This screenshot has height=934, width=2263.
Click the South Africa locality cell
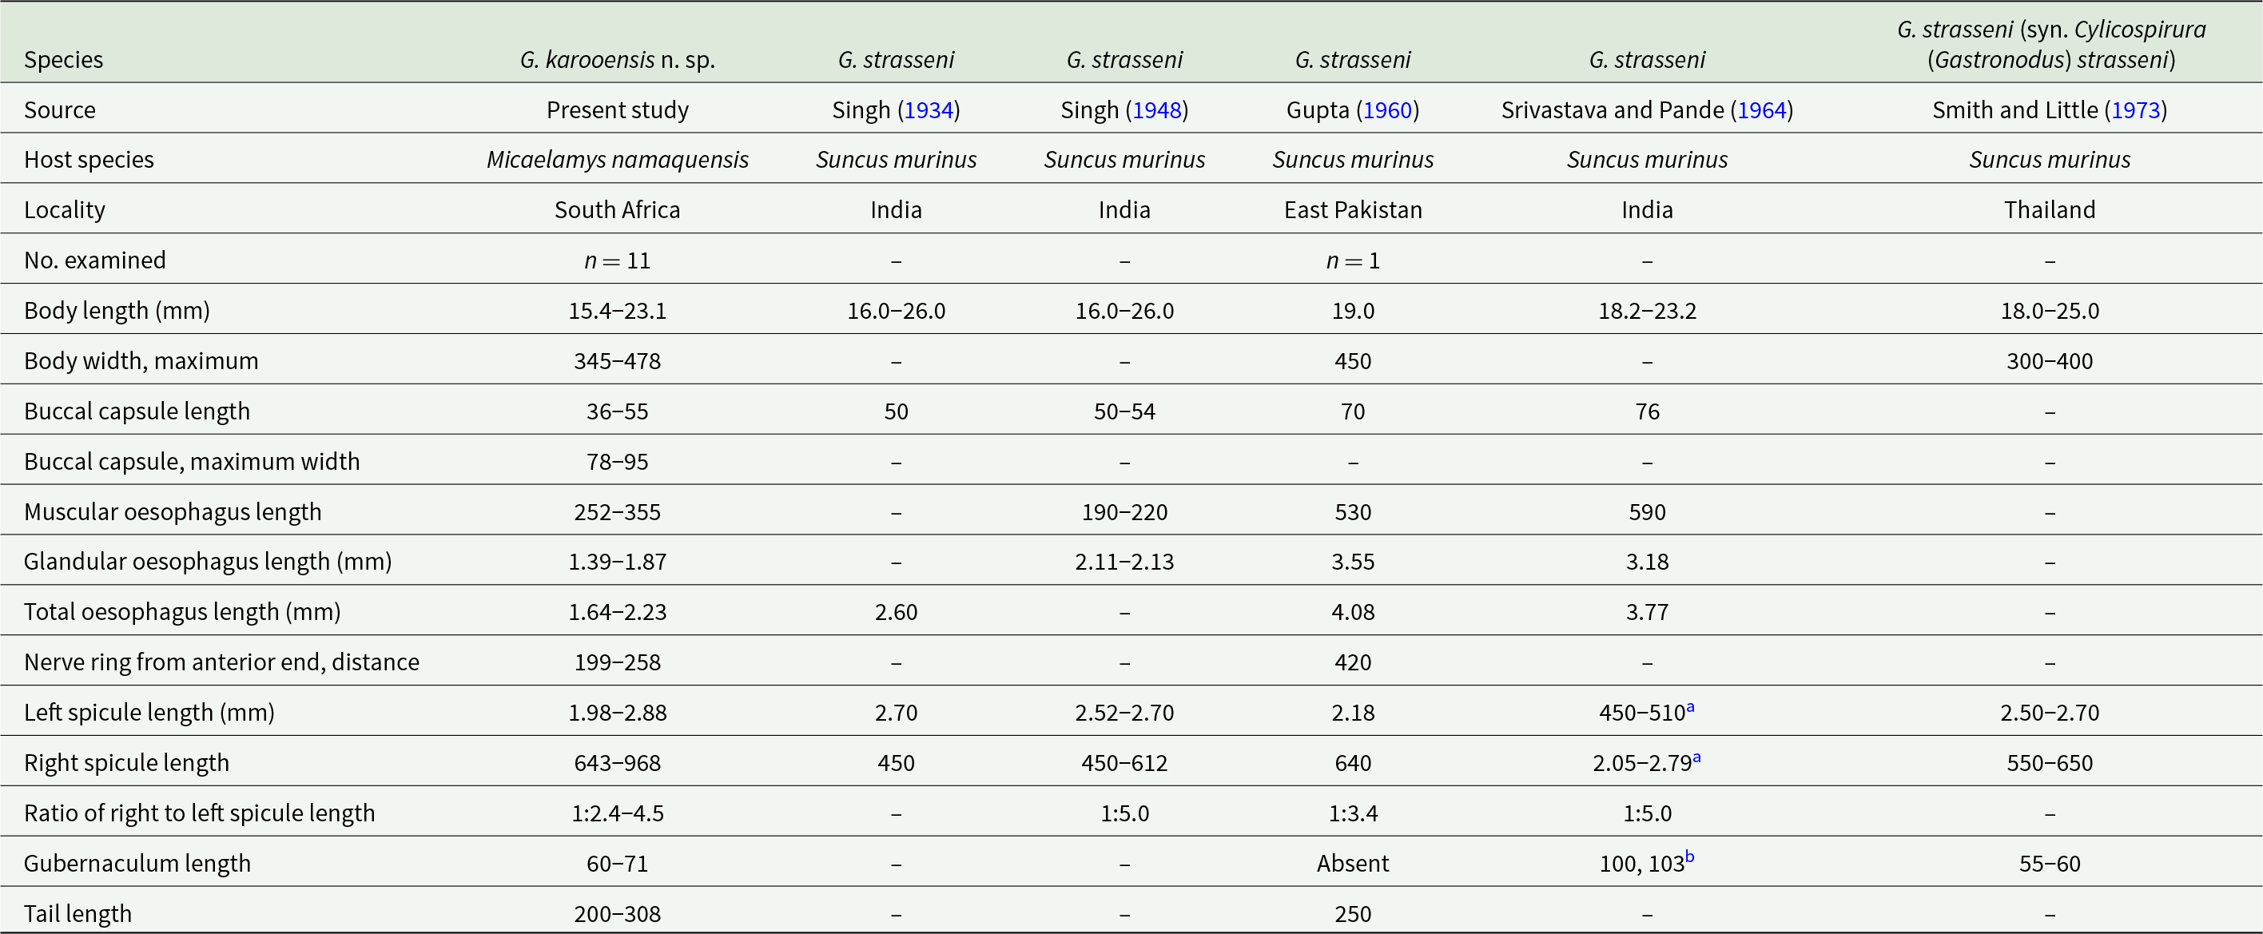click(x=618, y=210)
